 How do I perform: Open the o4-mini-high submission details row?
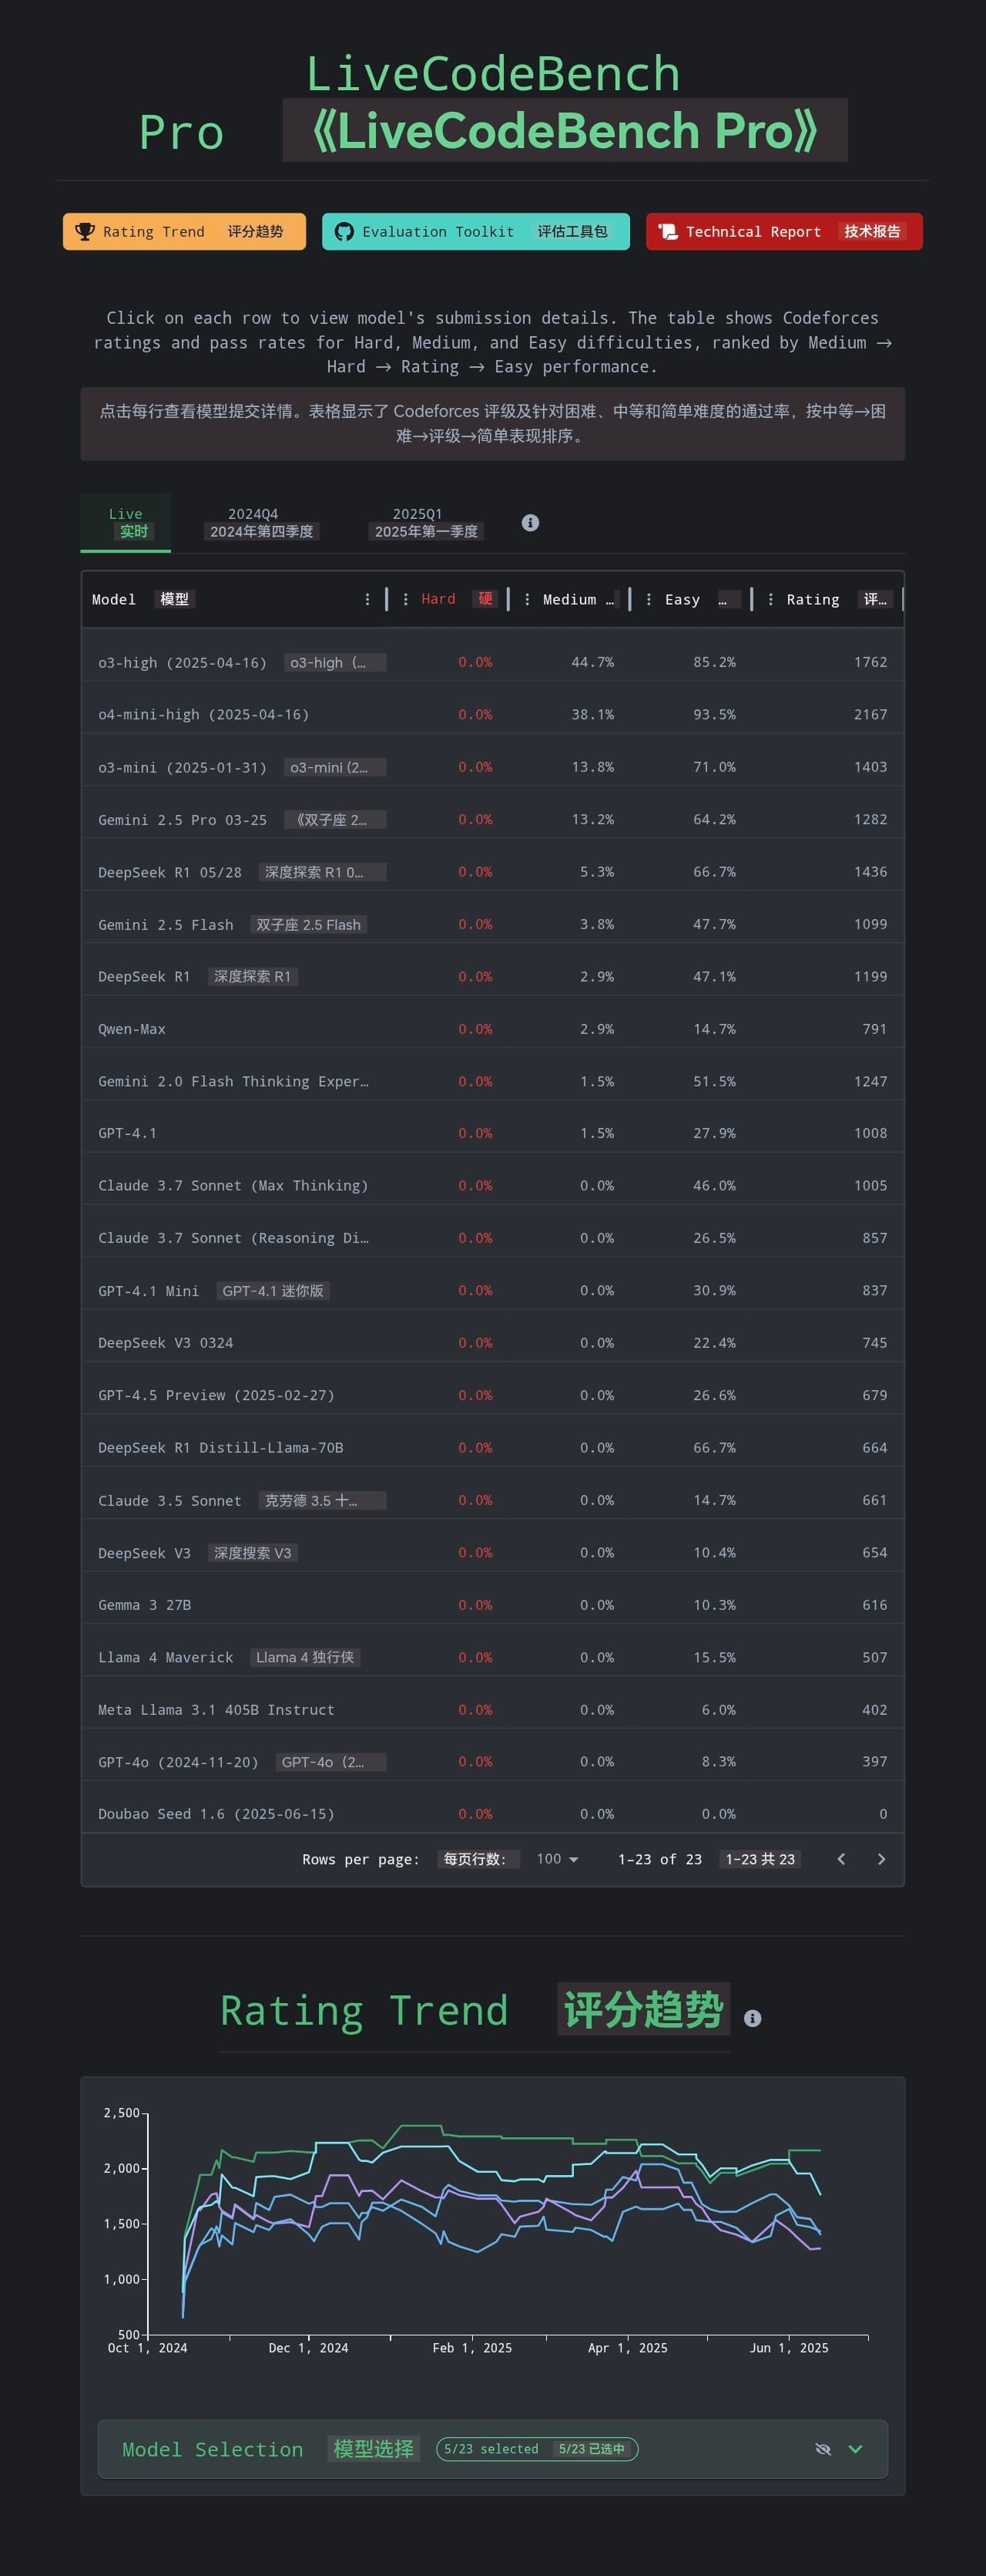coord(492,714)
